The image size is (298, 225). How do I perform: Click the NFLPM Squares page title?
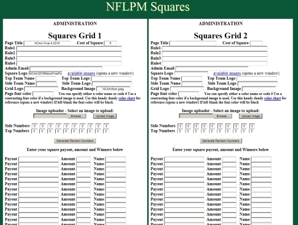pyautogui.click(x=148, y=7)
